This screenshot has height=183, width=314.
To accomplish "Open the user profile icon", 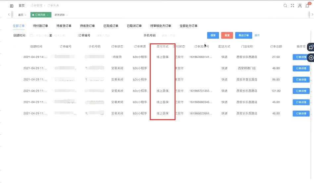I will (x=300, y=6).
